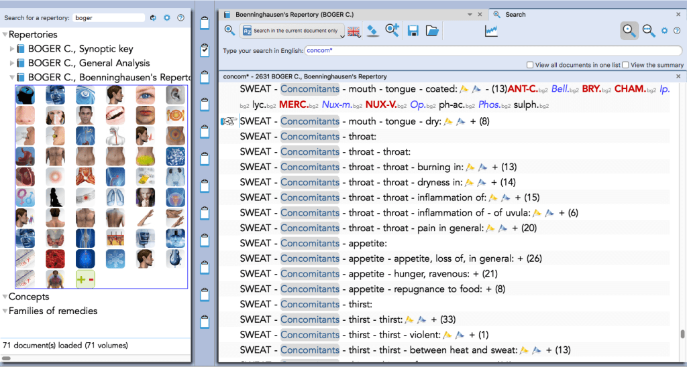Toggle the topmost clipboard icon
Viewport: 687px width, 367px height.
pyautogui.click(x=204, y=23)
